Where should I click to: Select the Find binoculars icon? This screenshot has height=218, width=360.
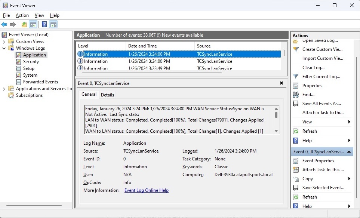point(296,94)
